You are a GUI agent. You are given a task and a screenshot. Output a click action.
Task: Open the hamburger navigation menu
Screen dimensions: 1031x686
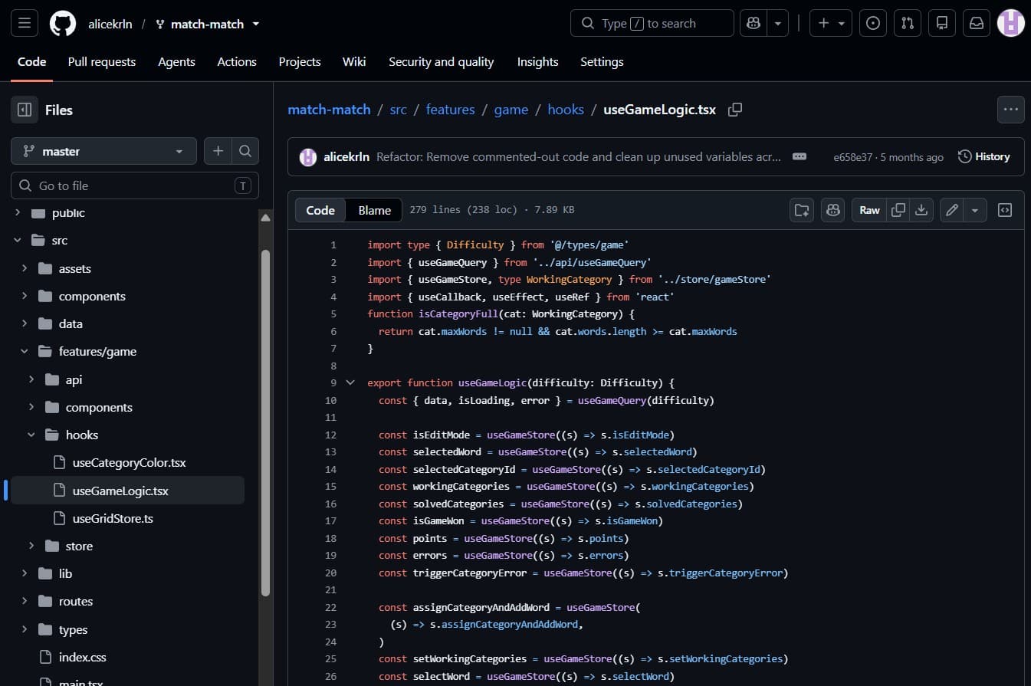click(x=24, y=24)
